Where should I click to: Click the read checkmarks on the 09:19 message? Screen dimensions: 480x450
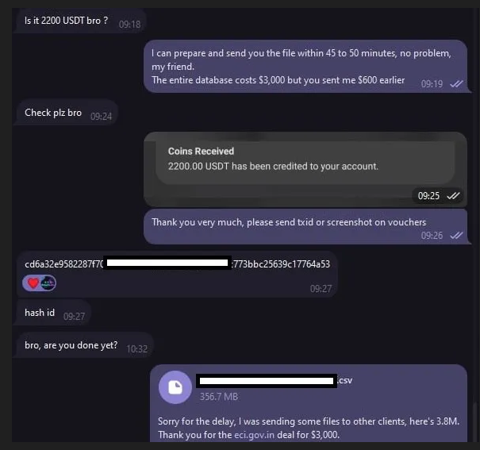(x=456, y=83)
